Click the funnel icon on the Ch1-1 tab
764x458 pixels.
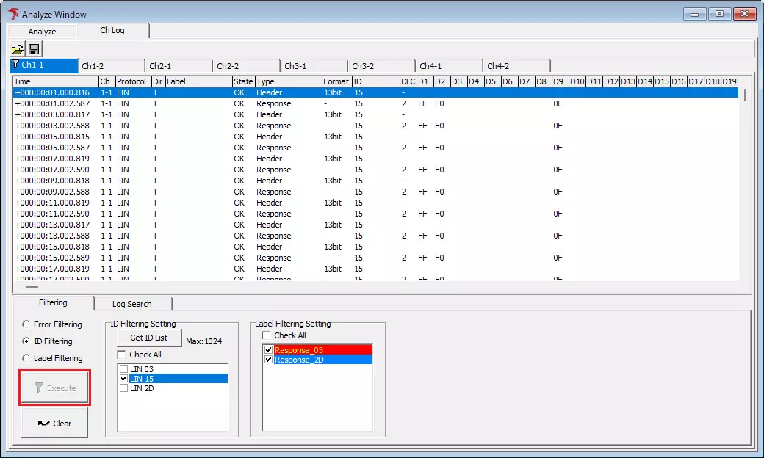coord(15,65)
